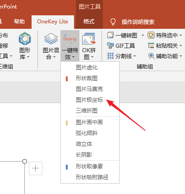Switch to the 帮助 tab
This screenshot has width=185, height=194.
pos(19,22)
